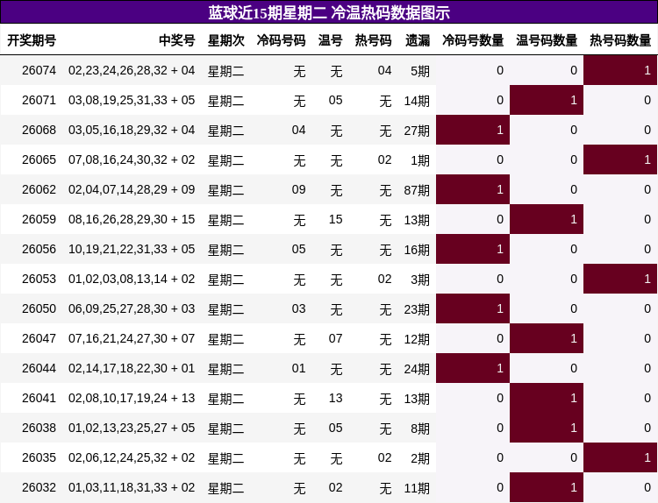Click the 23期 omission value

click(x=417, y=309)
